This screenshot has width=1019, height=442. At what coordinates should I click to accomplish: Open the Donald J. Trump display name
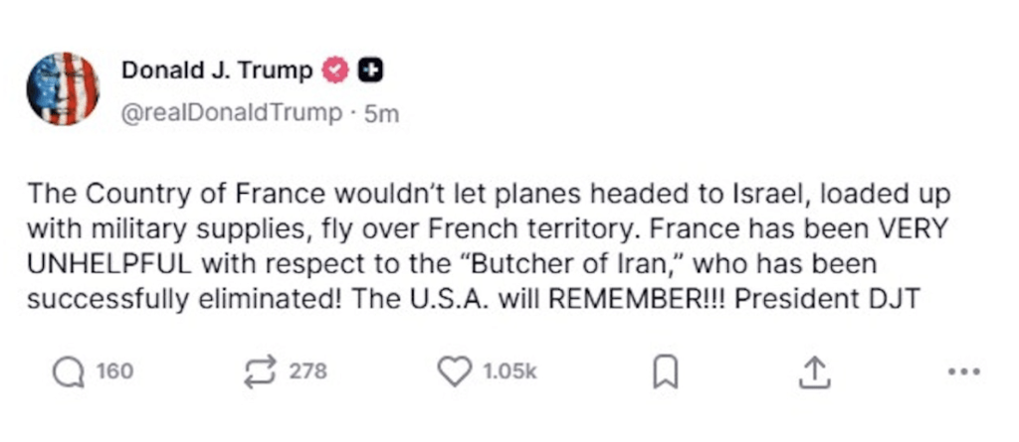[x=216, y=71]
